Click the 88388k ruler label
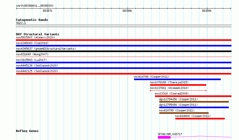 click(x=127, y=11)
